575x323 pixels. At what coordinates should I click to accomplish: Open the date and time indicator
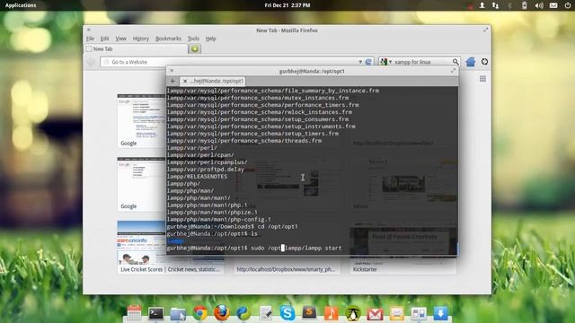click(x=287, y=5)
